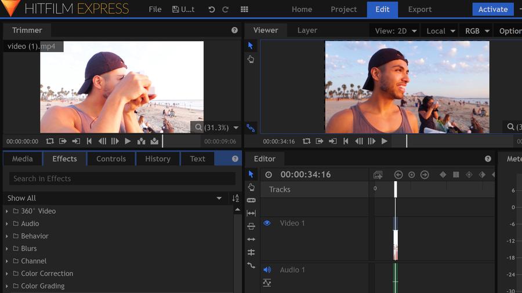Select the slice tool in Editor
The width and height of the screenshot is (522, 293).
[x=251, y=200]
